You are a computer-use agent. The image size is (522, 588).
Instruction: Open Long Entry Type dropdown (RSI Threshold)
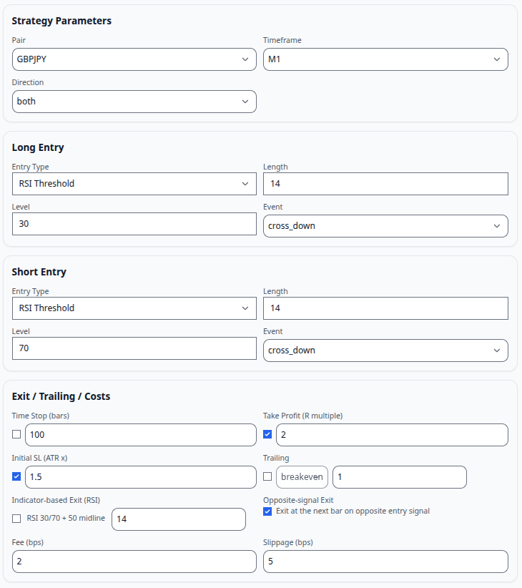point(134,184)
